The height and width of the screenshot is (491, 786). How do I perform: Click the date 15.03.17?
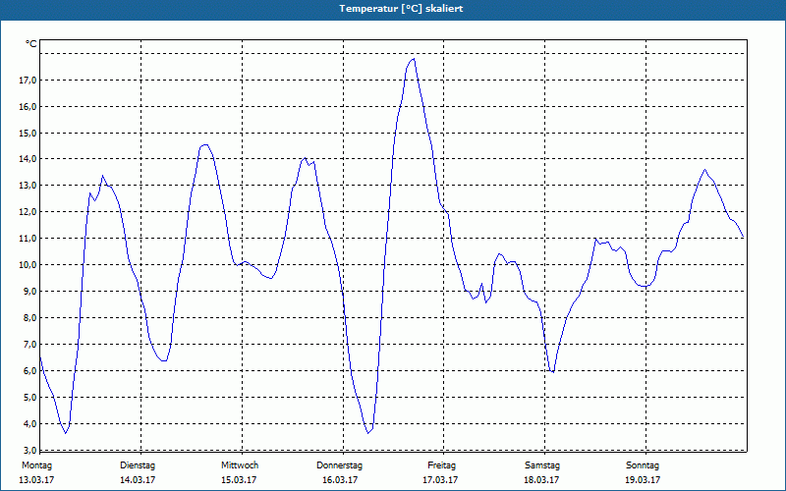click(239, 480)
